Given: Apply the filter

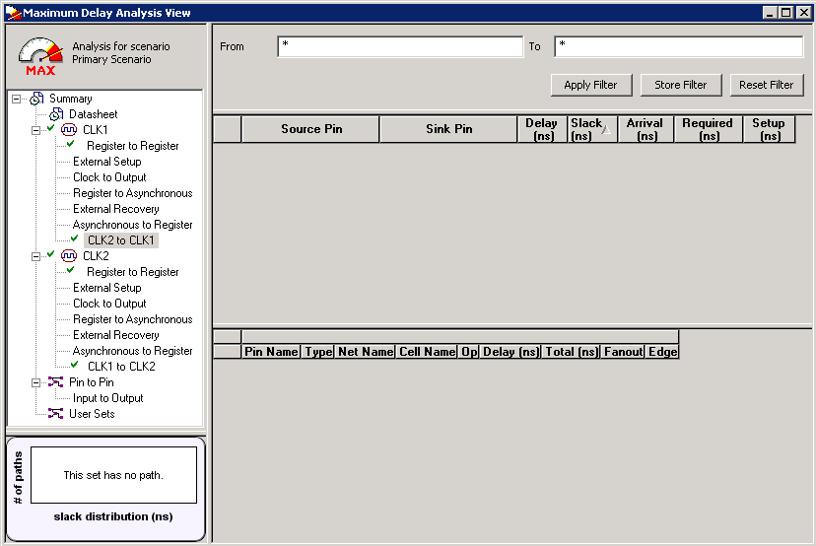Looking at the screenshot, I should [591, 85].
